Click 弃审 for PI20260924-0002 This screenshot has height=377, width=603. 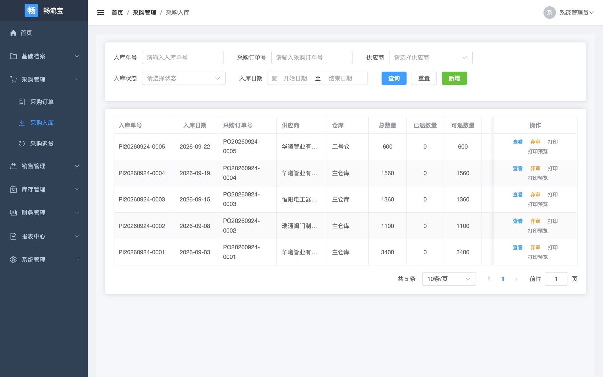pyautogui.click(x=535, y=221)
